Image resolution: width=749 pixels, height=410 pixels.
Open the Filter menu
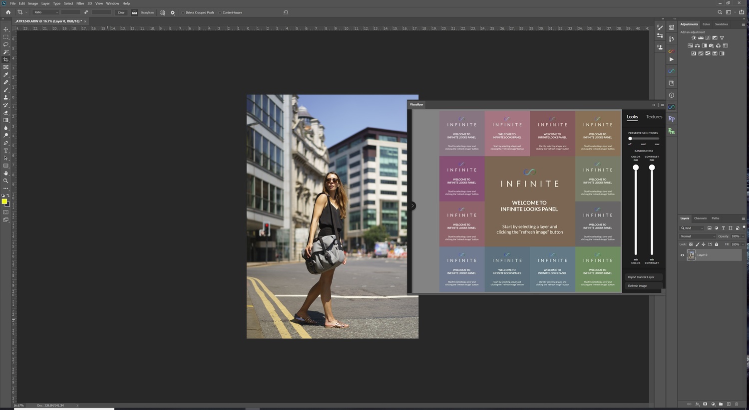80,3
